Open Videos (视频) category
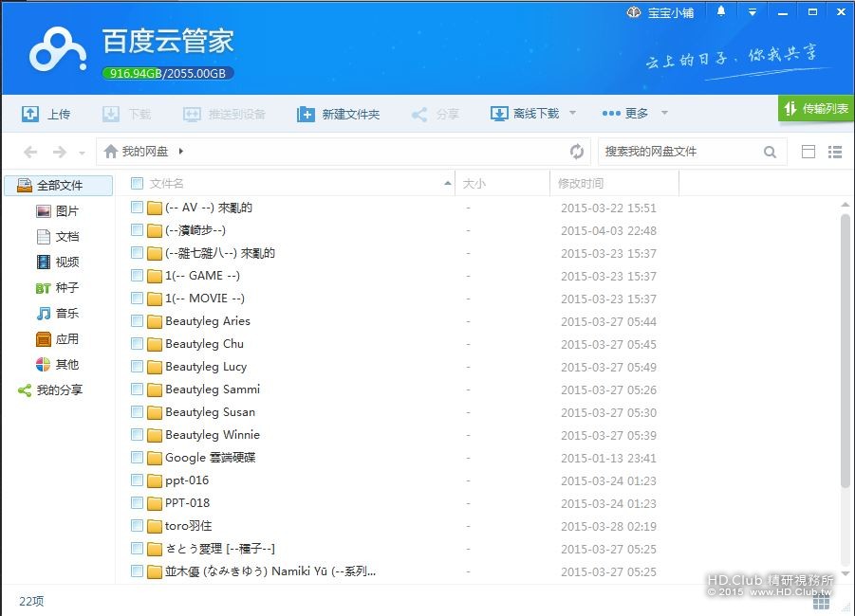This screenshot has height=616, width=855. click(57, 262)
